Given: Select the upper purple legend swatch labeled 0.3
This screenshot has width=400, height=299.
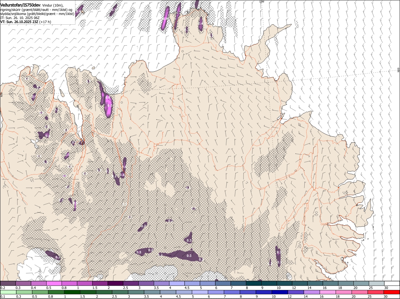Looking at the screenshot, I should (x=23, y=283).
